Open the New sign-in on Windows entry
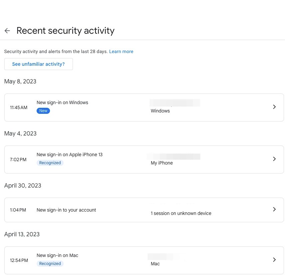This screenshot has width=285, height=275. pos(62,102)
